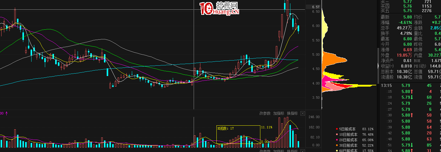Click 加指标 in the volume indicator panel

tap(279, 114)
